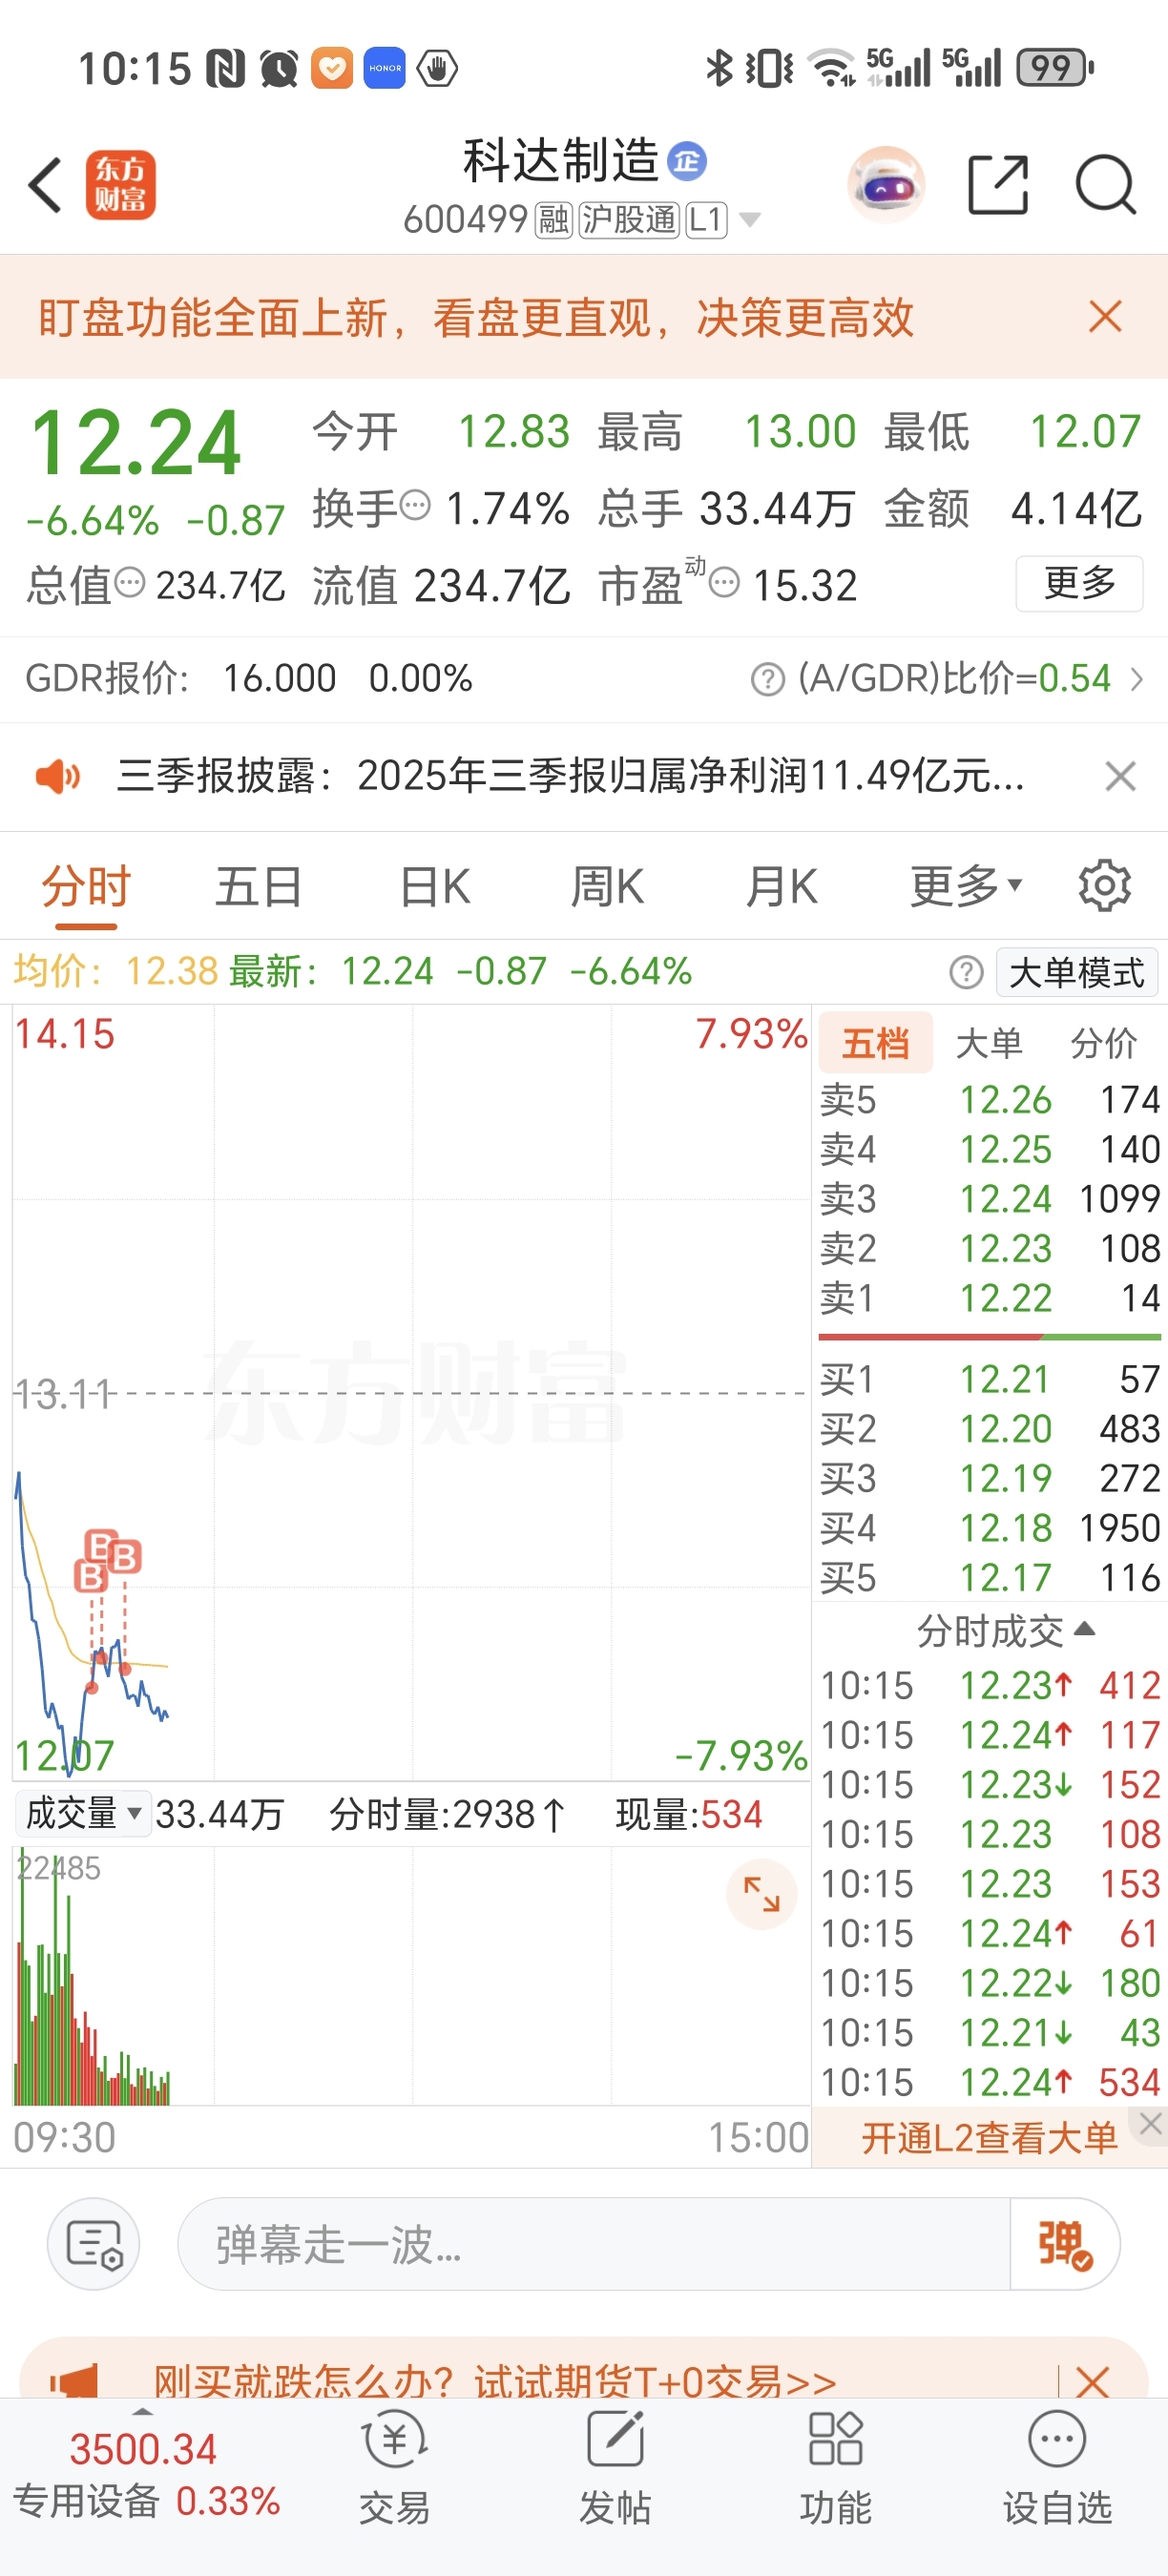The height and width of the screenshot is (2576, 1168).
Task: Open the 交易 trade button
Action: coord(395,2467)
